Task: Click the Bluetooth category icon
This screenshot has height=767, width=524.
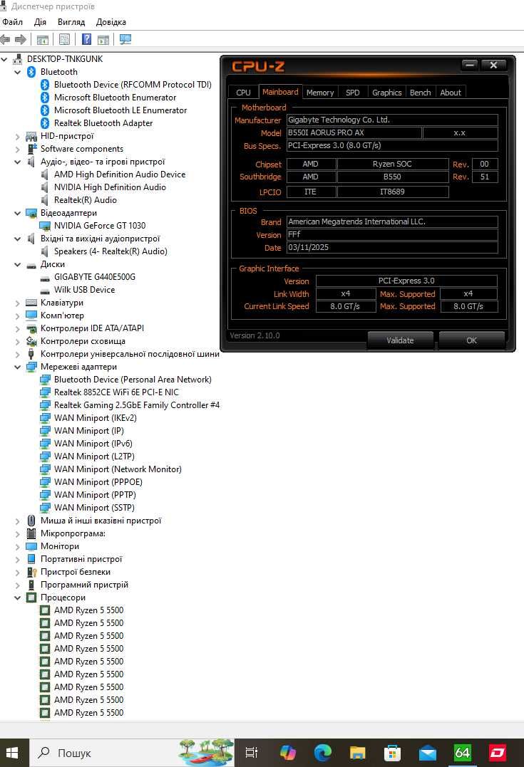Action: click(31, 72)
